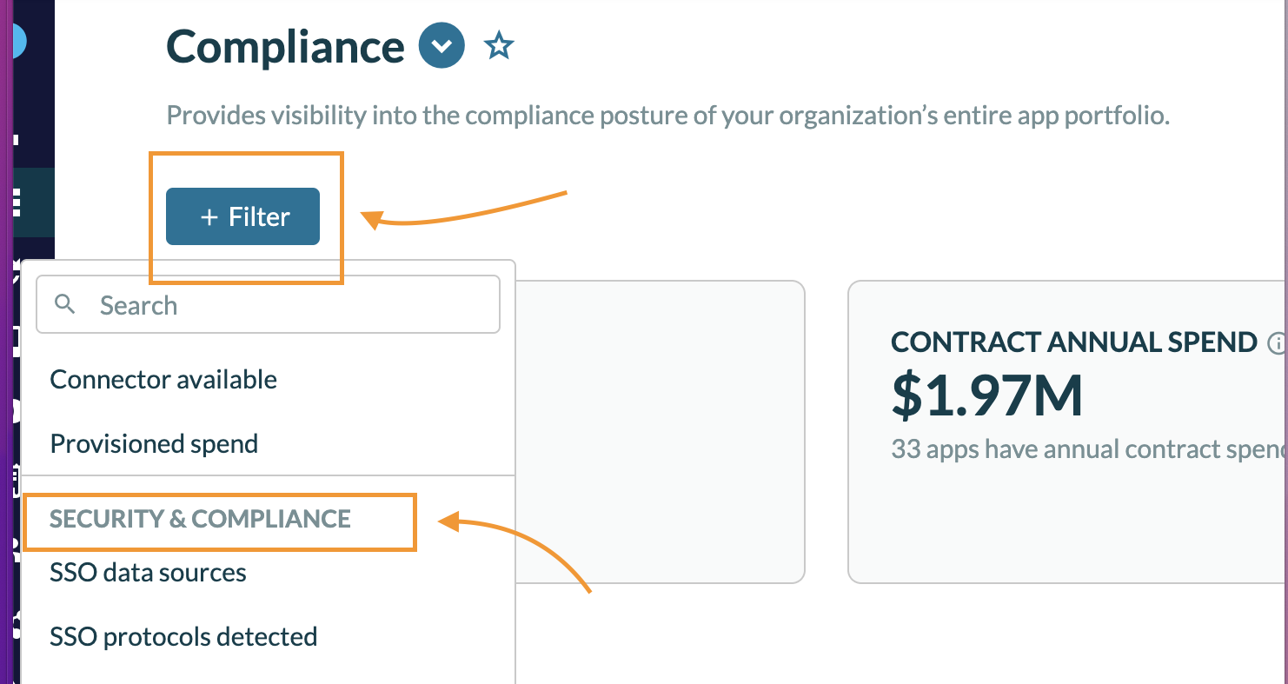
Task: Click the light blue circle atop the sidebar
Action: [x=18, y=41]
